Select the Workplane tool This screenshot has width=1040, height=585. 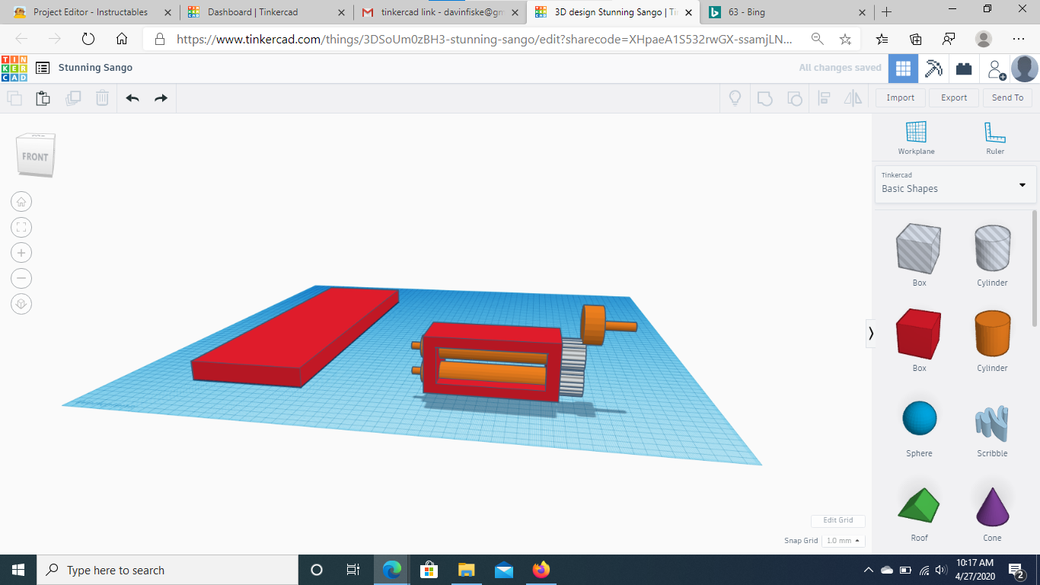(x=916, y=138)
